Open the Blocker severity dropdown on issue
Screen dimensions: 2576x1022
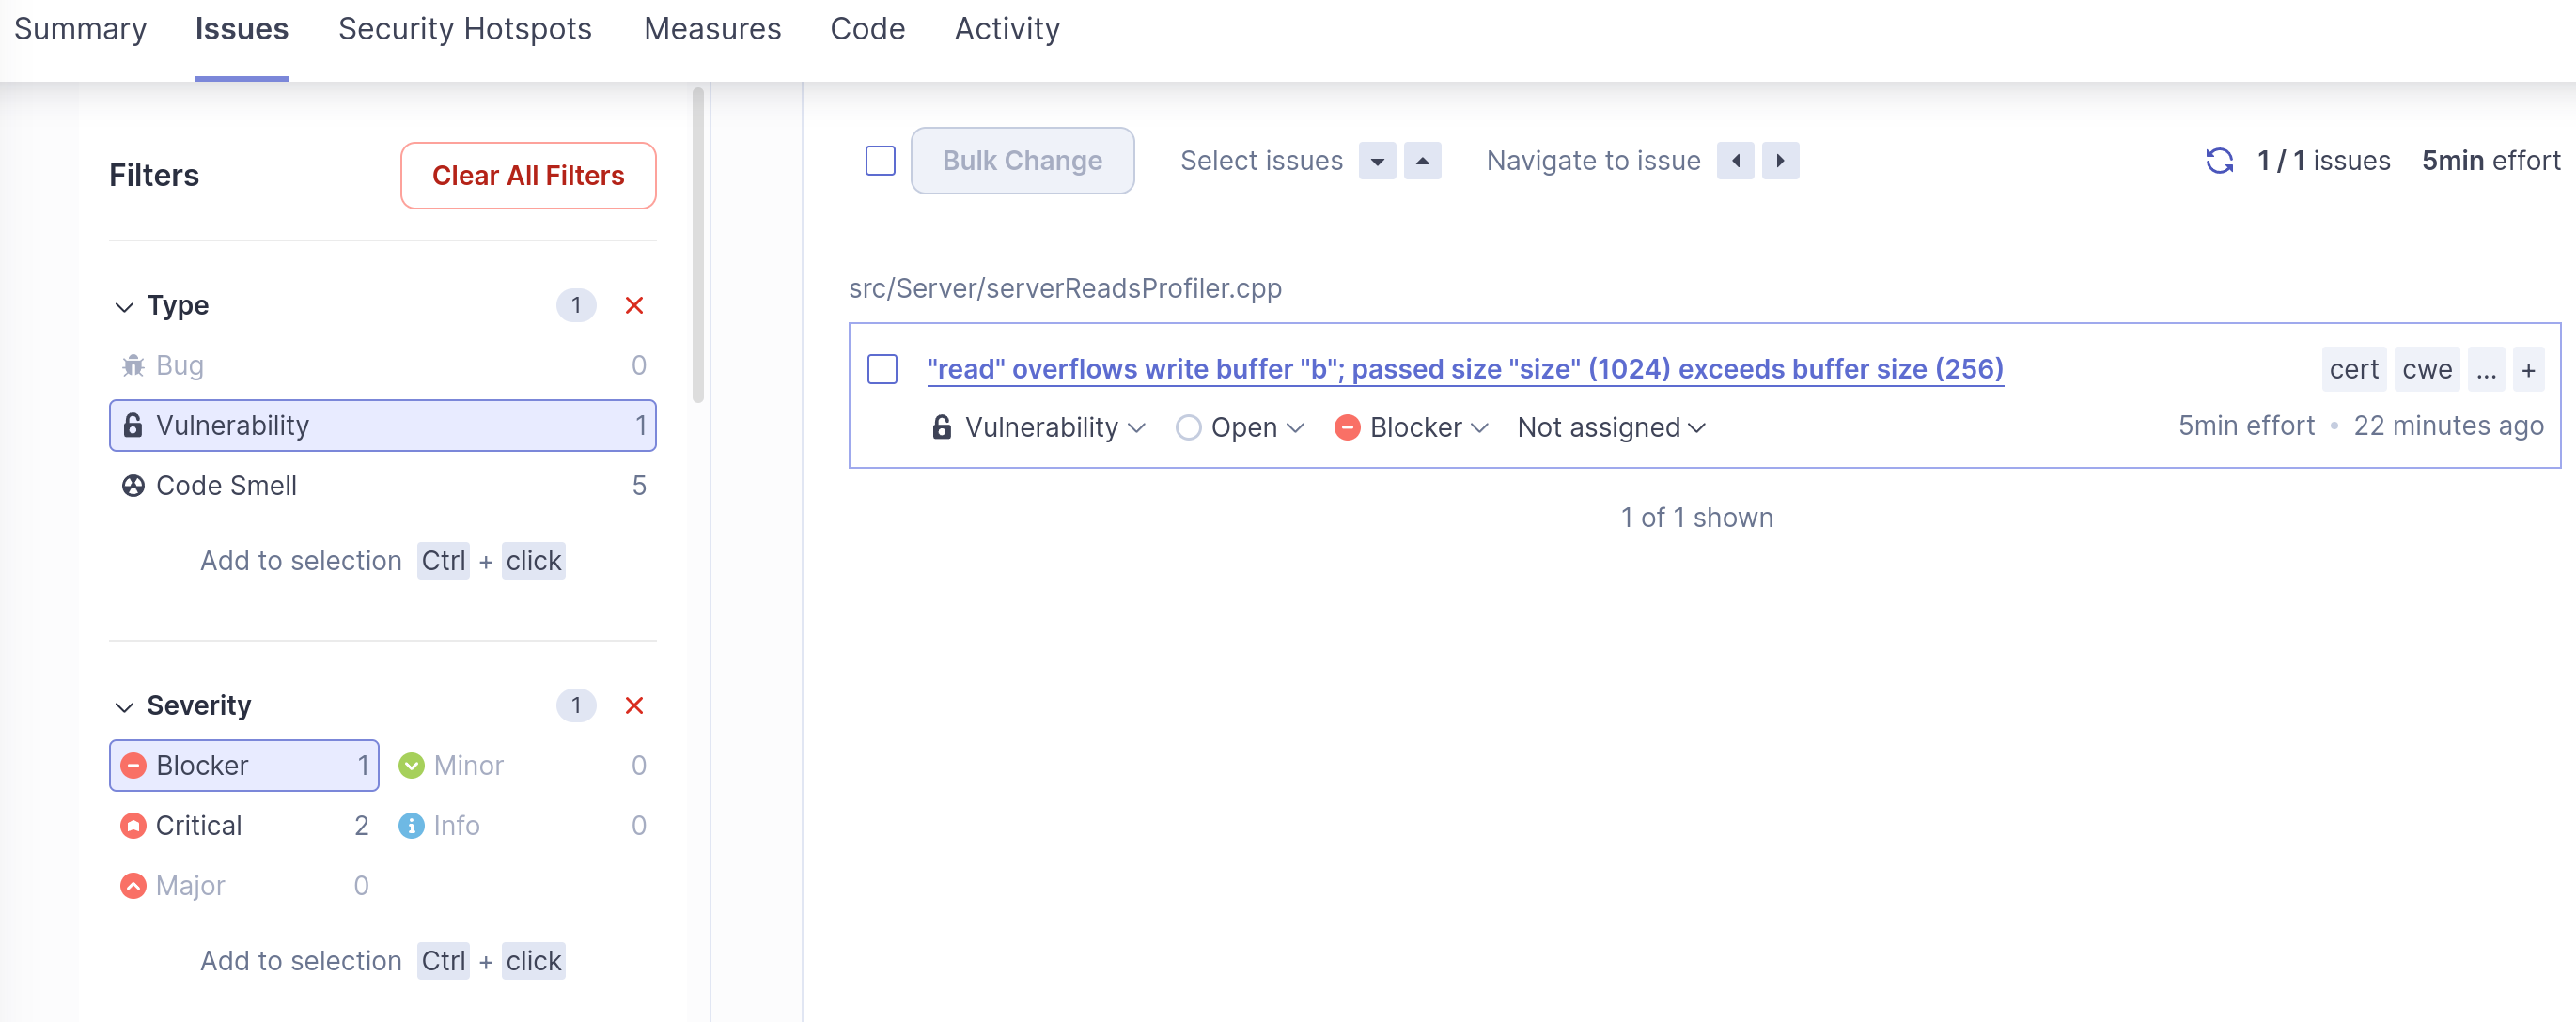(1412, 427)
